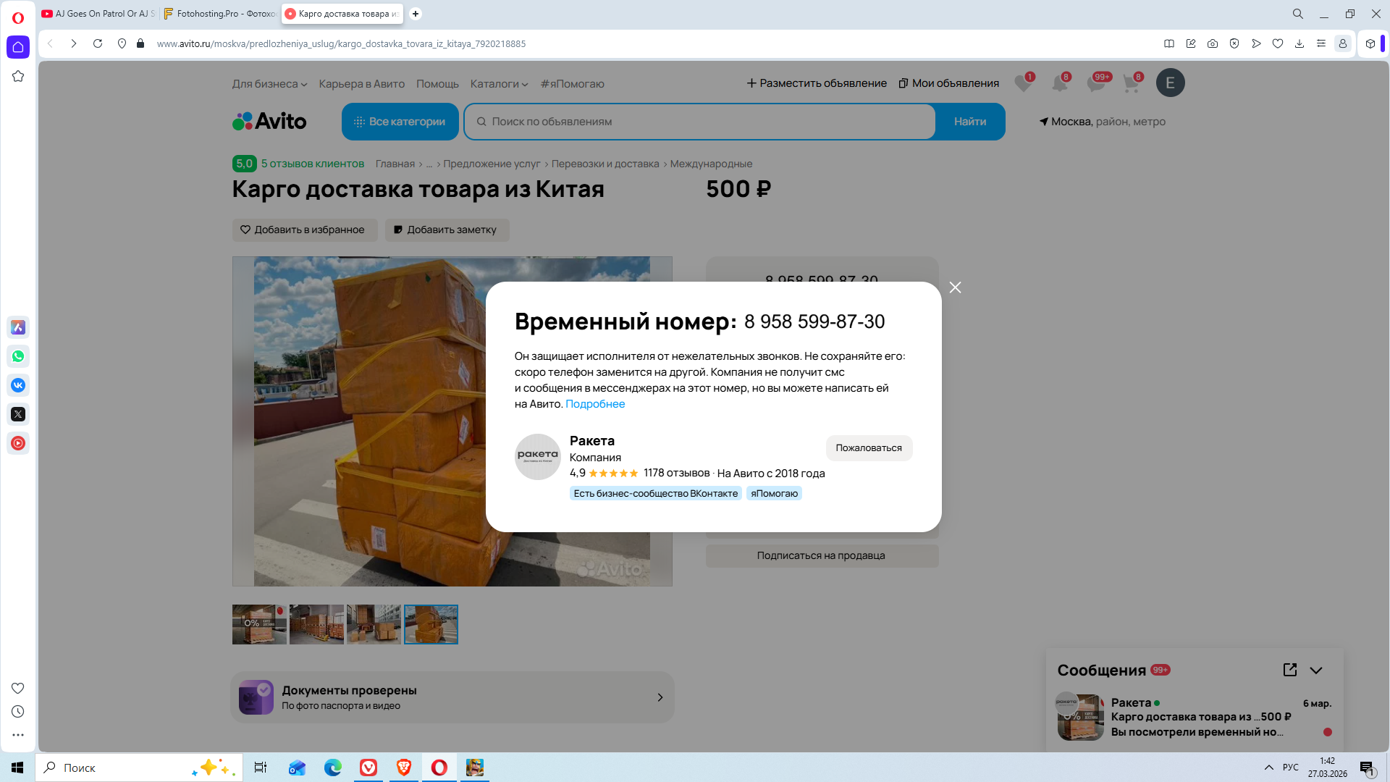Viewport: 1390px width, 782px height.
Task: Expand Для бизнеса dropdown menu
Action: click(269, 84)
